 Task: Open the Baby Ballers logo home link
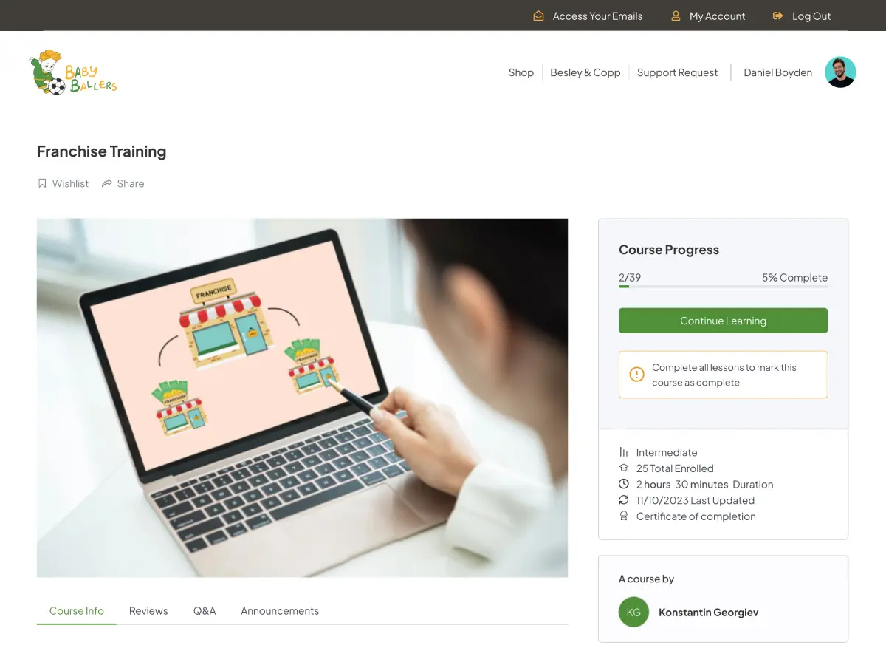pos(73,72)
